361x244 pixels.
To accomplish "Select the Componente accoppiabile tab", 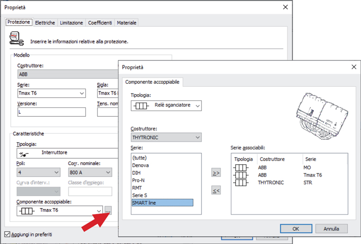I will click(x=152, y=82).
